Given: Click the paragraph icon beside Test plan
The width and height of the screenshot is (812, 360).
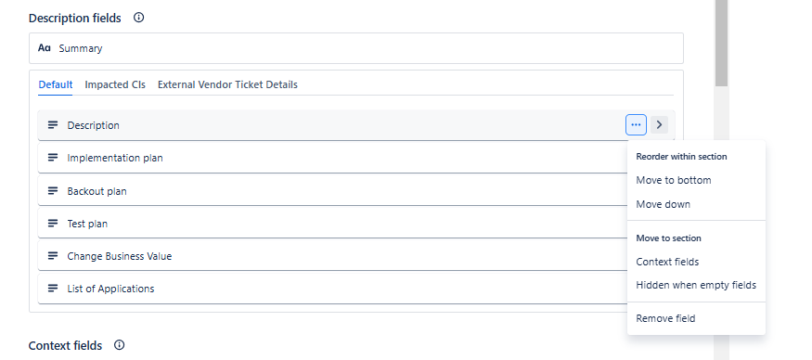Looking at the screenshot, I should point(53,224).
